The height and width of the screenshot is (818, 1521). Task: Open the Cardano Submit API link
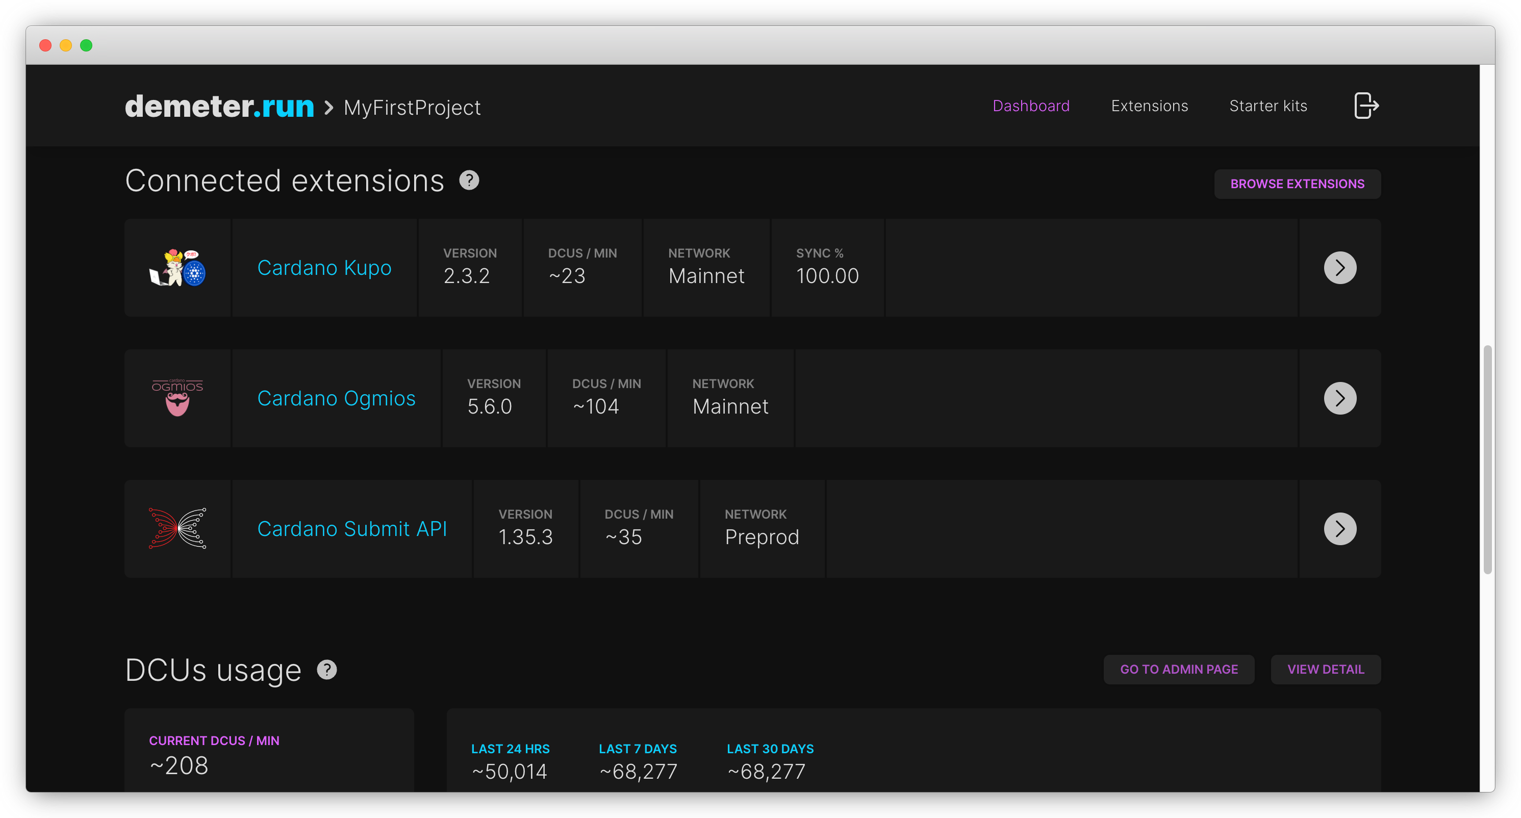click(352, 529)
